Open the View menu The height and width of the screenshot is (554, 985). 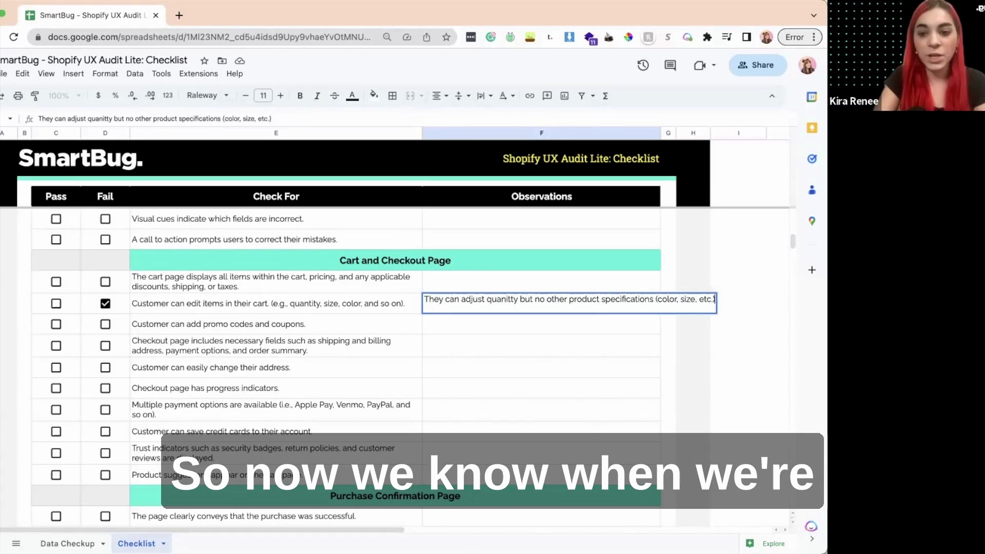click(x=46, y=74)
